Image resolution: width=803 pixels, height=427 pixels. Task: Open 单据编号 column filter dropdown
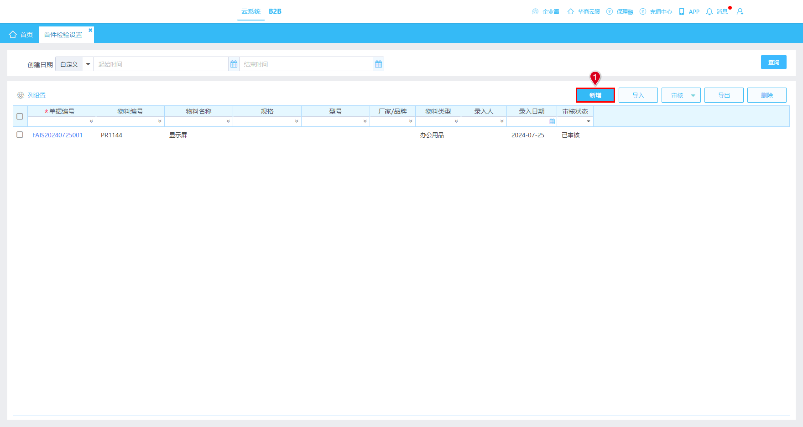[91, 121]
